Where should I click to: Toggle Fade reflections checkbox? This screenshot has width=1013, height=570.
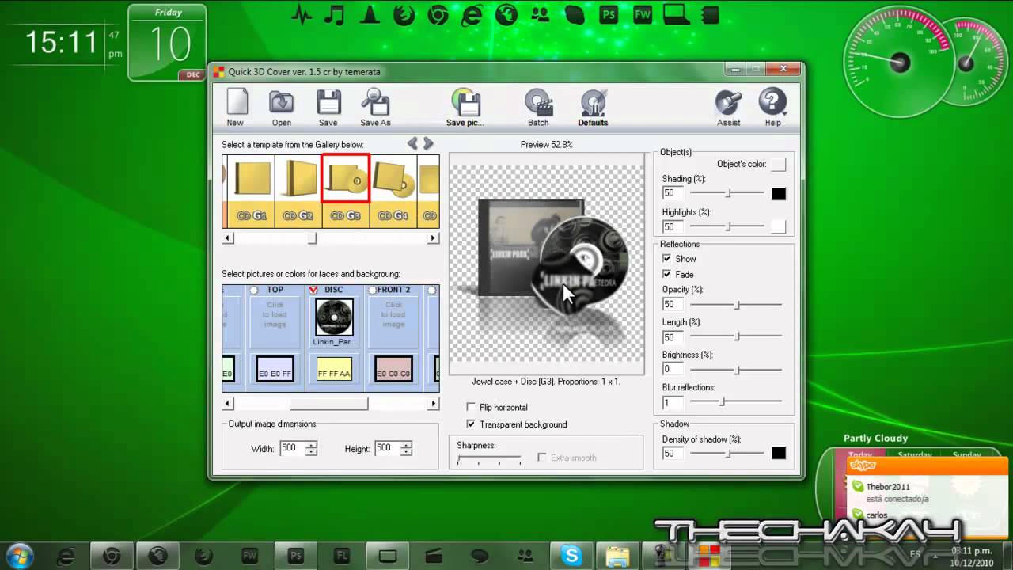tap(666, 274)
